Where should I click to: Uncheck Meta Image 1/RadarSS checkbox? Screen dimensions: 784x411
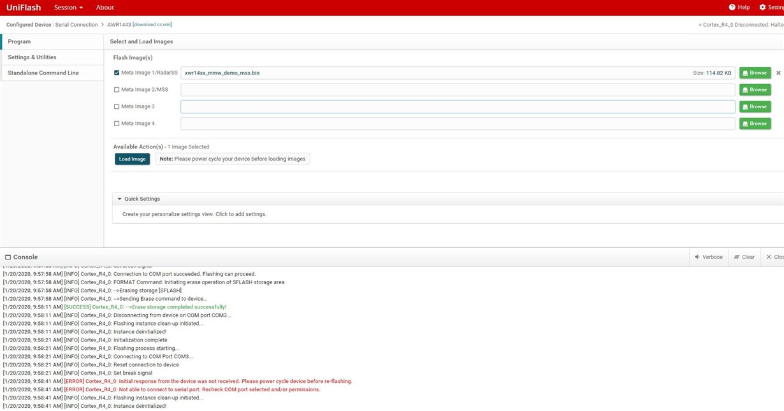click(x=117, y=73)
